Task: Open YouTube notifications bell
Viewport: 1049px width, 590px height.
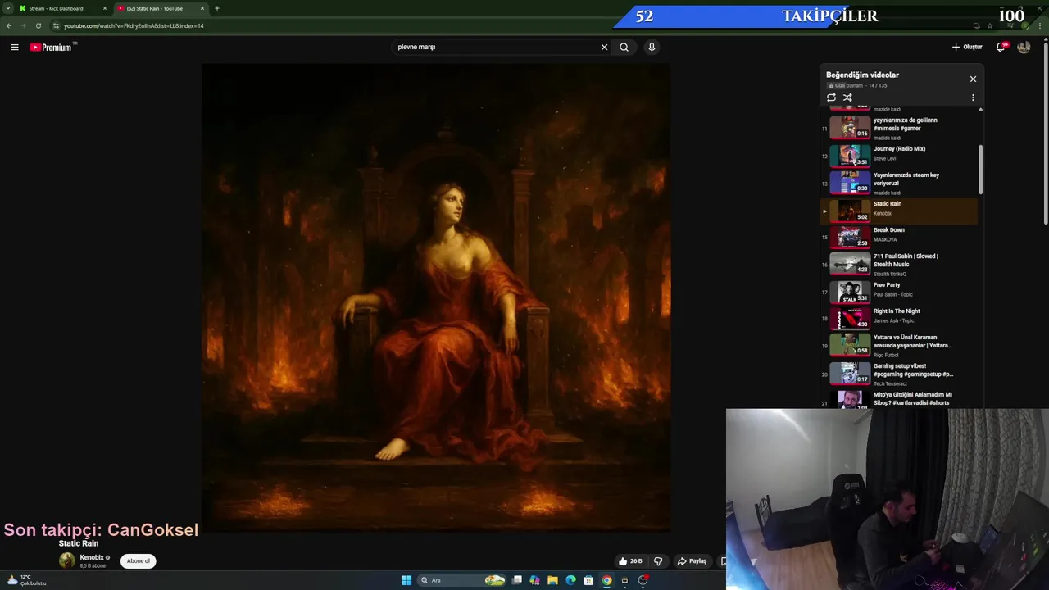Action: point(1001,47)
